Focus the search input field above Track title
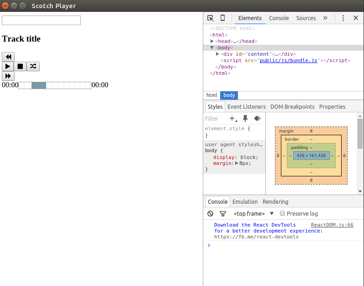Screen dimensions: 364x286 pyautogui.click(x=41, y=20)
